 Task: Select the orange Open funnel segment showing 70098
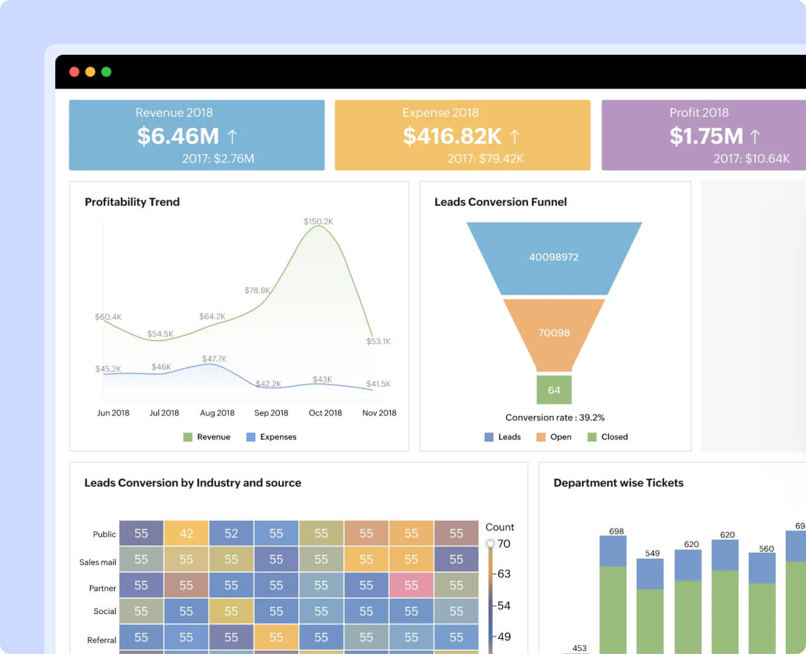pos(554,333)
